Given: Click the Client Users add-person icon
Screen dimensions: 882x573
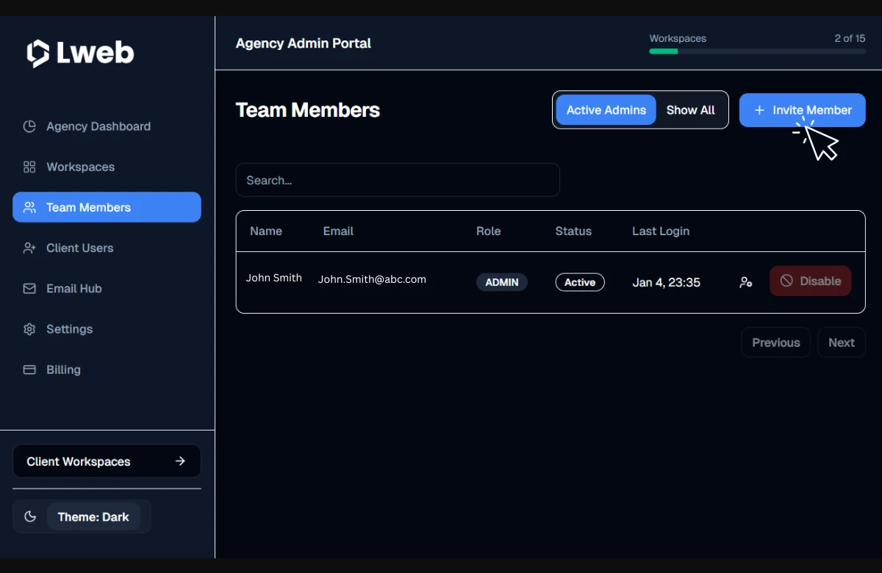Looking at the screenshot, I should [x=29, y=248].
